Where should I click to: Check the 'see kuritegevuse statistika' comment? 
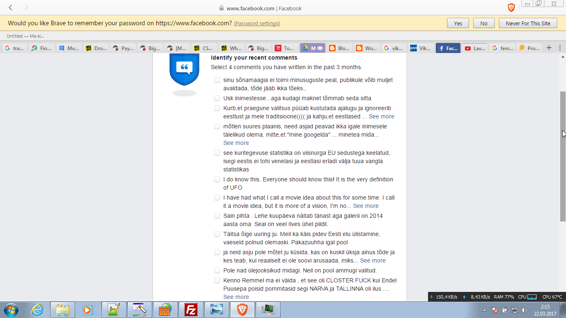pos(217,153)
